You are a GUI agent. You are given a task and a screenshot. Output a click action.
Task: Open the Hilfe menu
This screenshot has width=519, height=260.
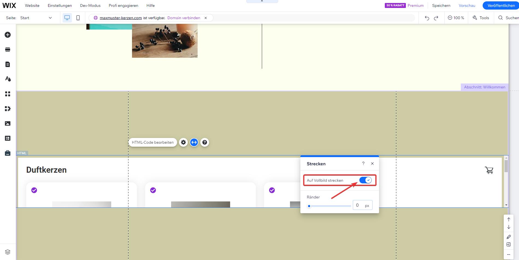pyautogui.click(x=151, y=5)
